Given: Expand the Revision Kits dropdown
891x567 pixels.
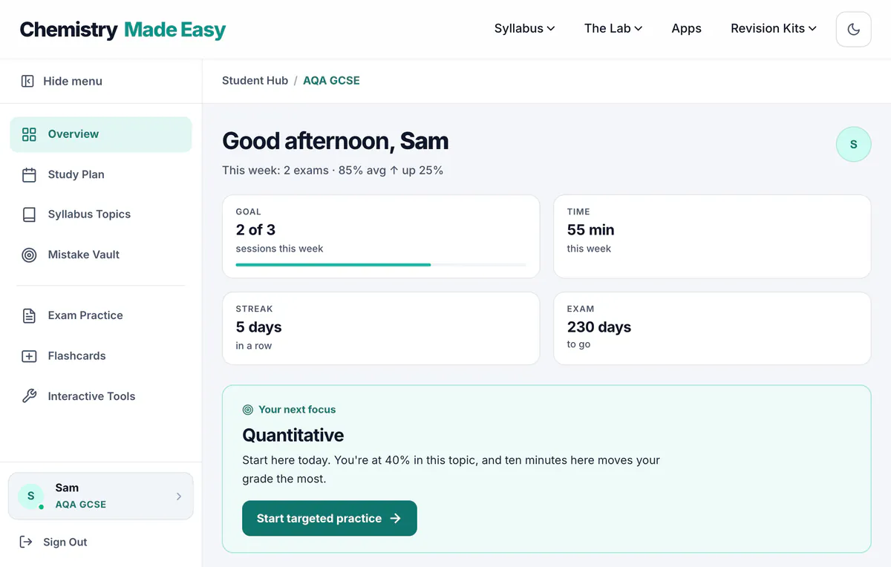Looking at the screenshot, I should click(773, 28).
